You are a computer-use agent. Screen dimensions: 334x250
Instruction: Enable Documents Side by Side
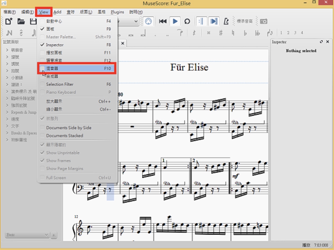[77, 128]
